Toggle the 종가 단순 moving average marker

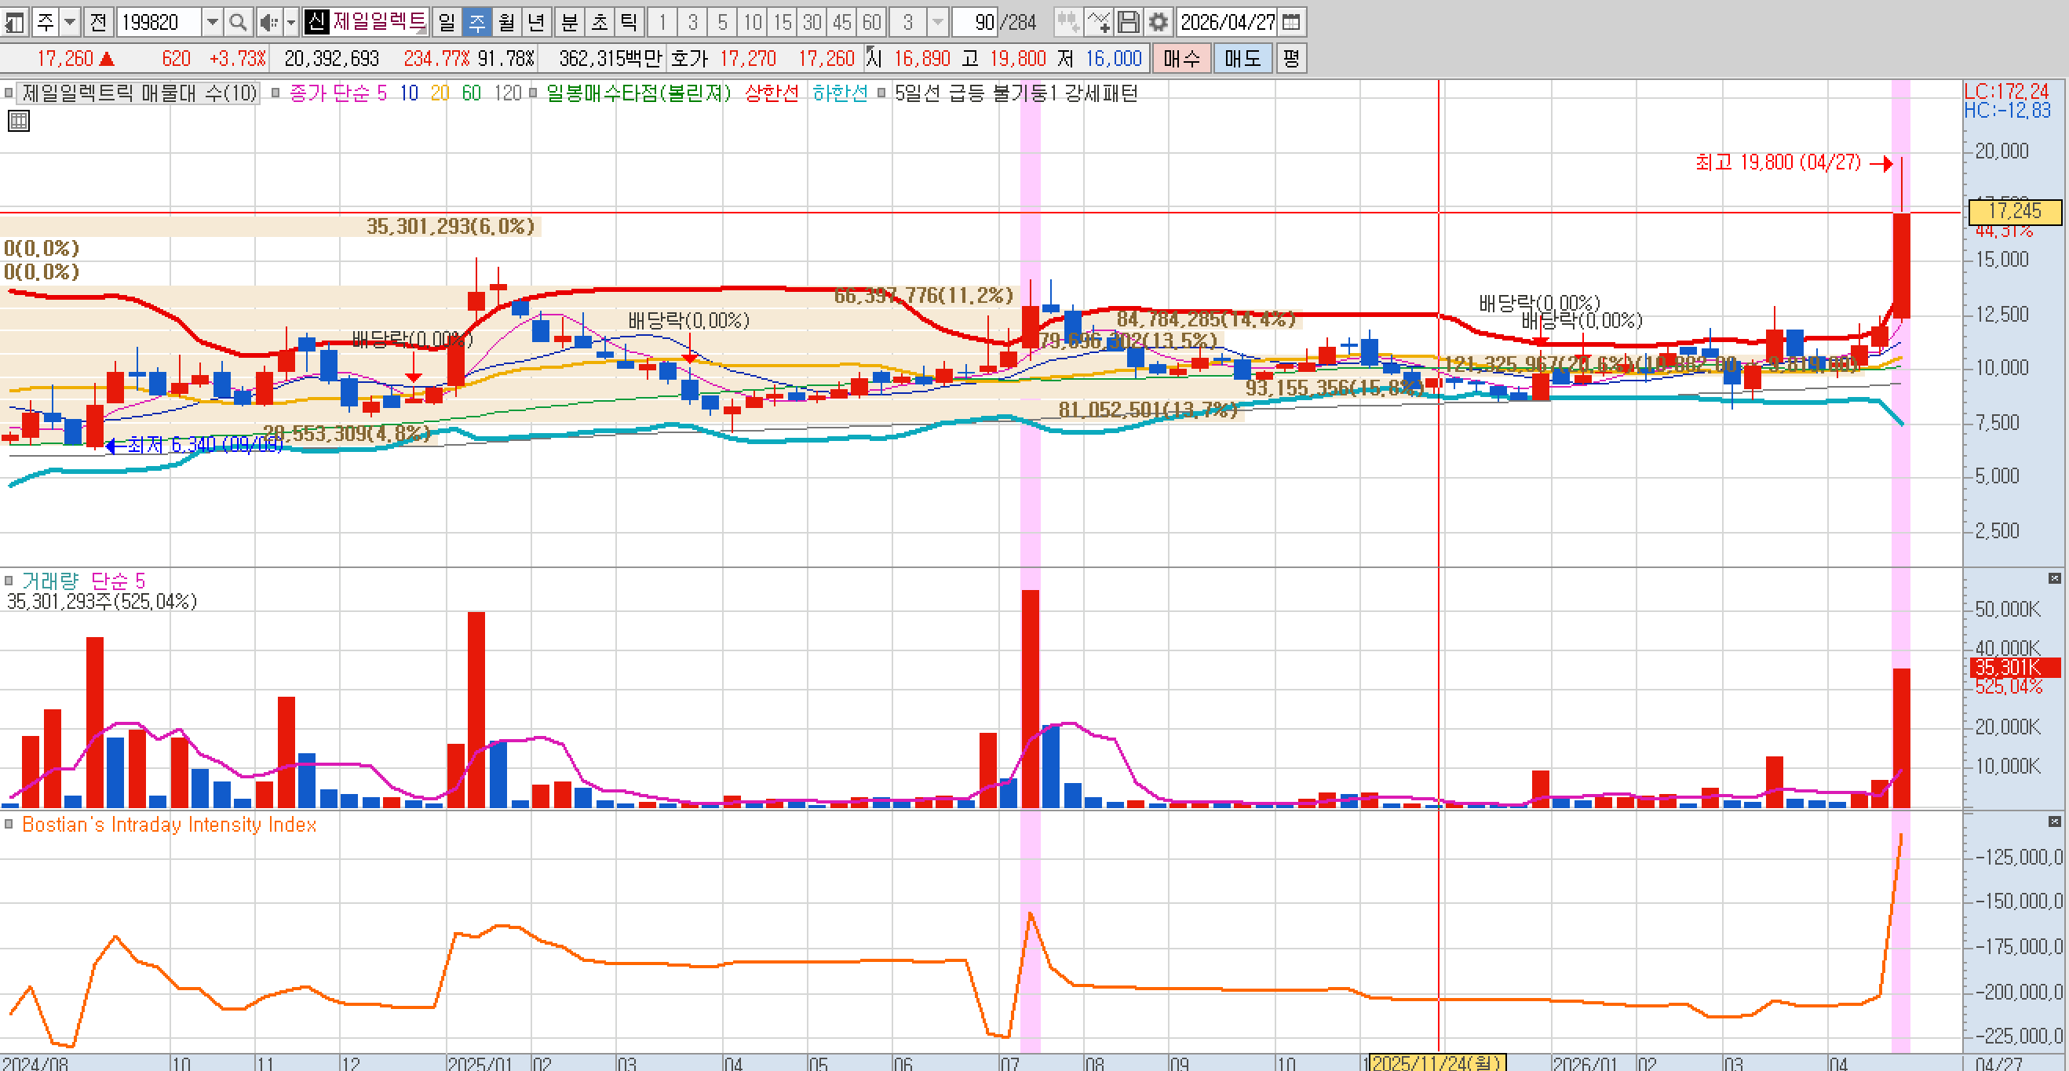tap(276, 93)
